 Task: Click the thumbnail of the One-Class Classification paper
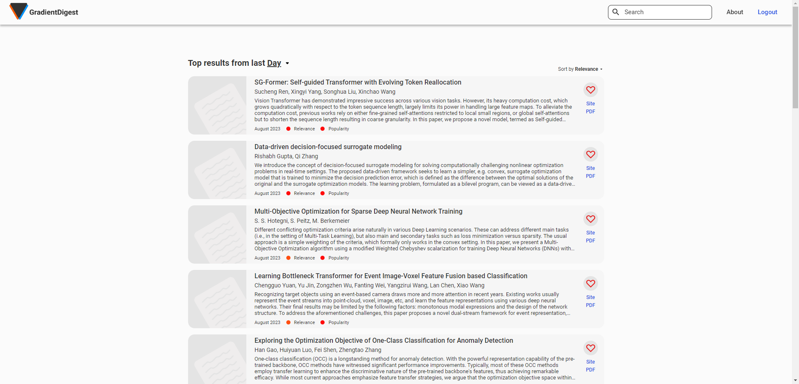point(217,359)
